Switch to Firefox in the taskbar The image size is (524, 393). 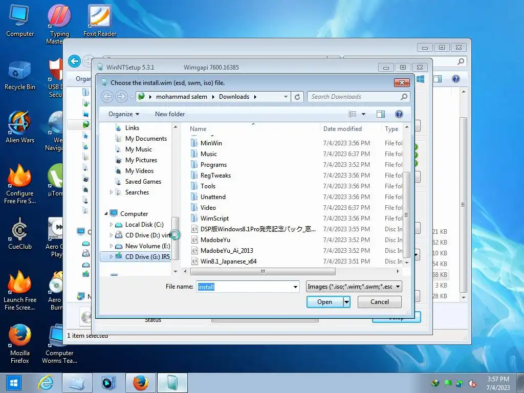[x=141, y=383]
